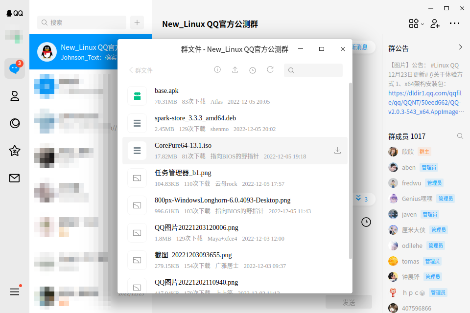
Task: Jump down to 3 unread messages
Action: pos(364,199)
